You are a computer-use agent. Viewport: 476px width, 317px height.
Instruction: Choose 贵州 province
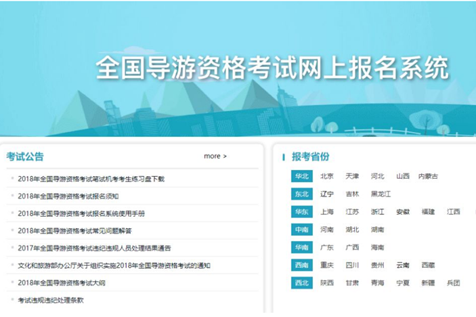tap(377, 265)
